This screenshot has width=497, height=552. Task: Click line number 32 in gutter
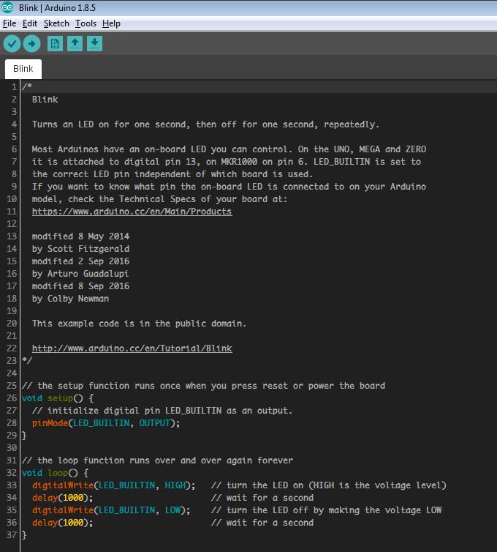point(12,473)
